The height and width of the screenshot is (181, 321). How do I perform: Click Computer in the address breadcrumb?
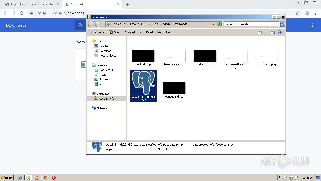click(120, 24)
